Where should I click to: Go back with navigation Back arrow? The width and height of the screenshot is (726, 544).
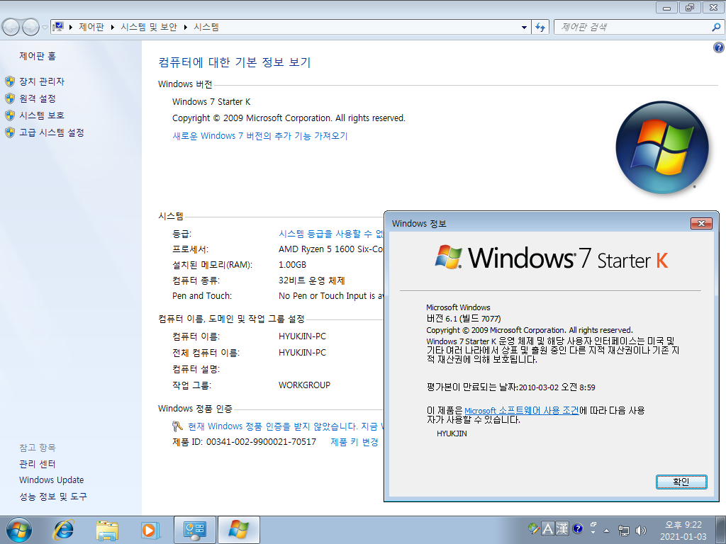11,28
